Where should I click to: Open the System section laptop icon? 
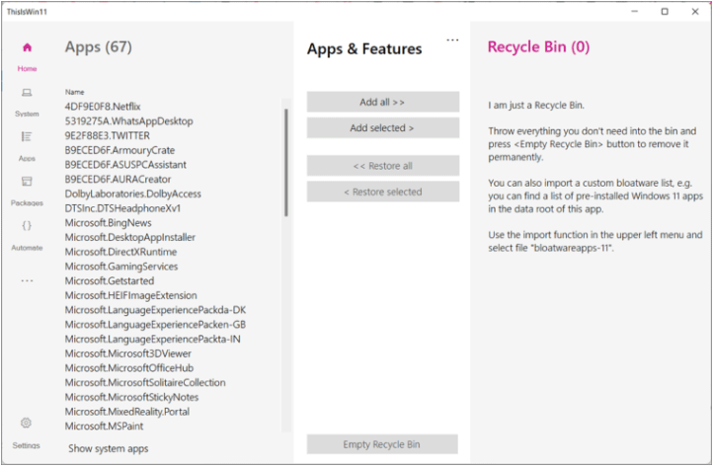(27, 93)
